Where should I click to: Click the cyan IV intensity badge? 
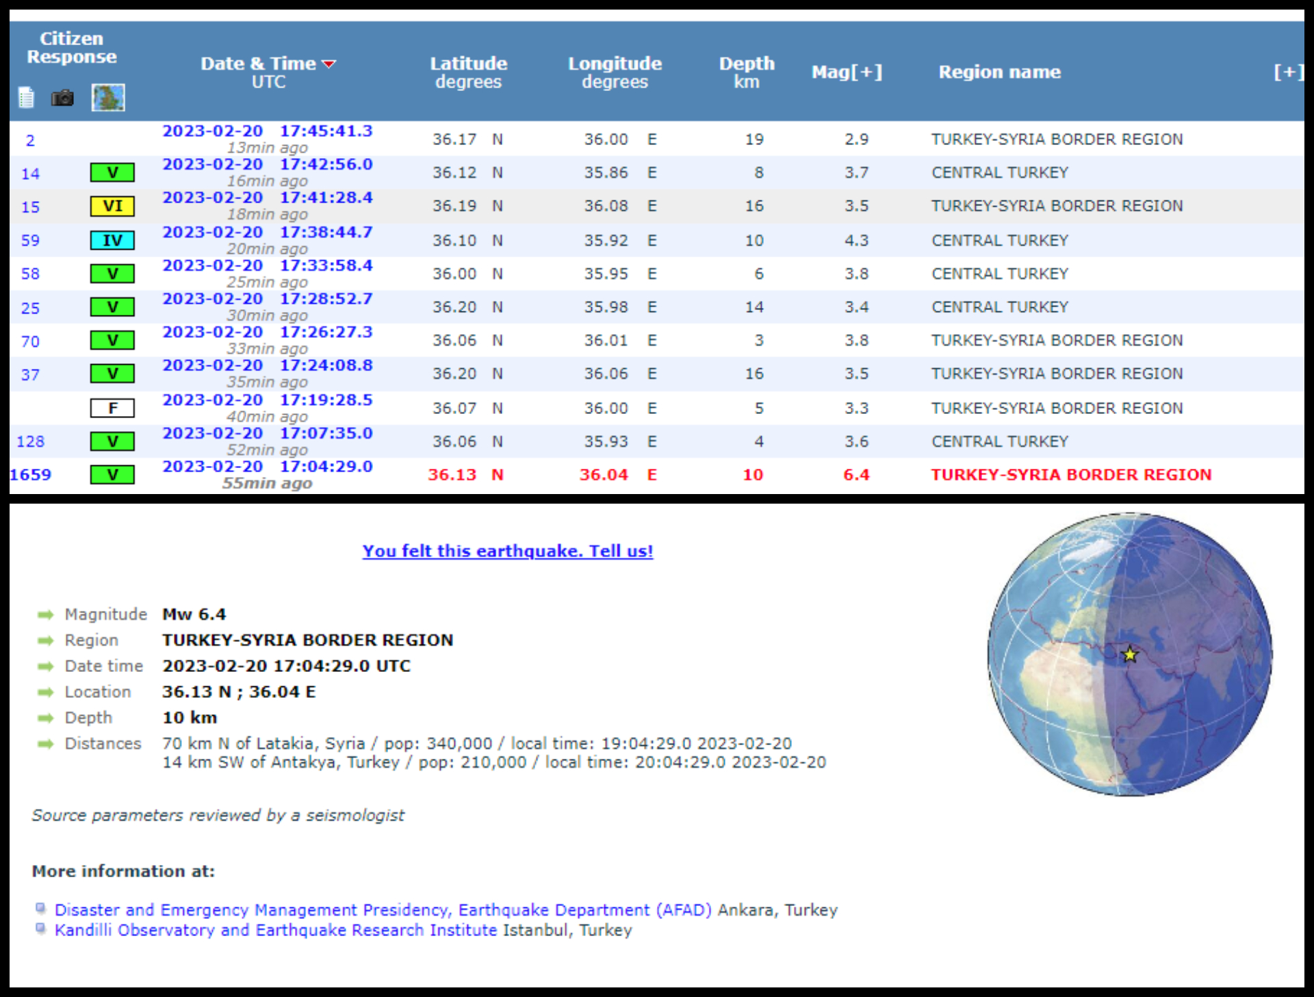coord(112,240)
